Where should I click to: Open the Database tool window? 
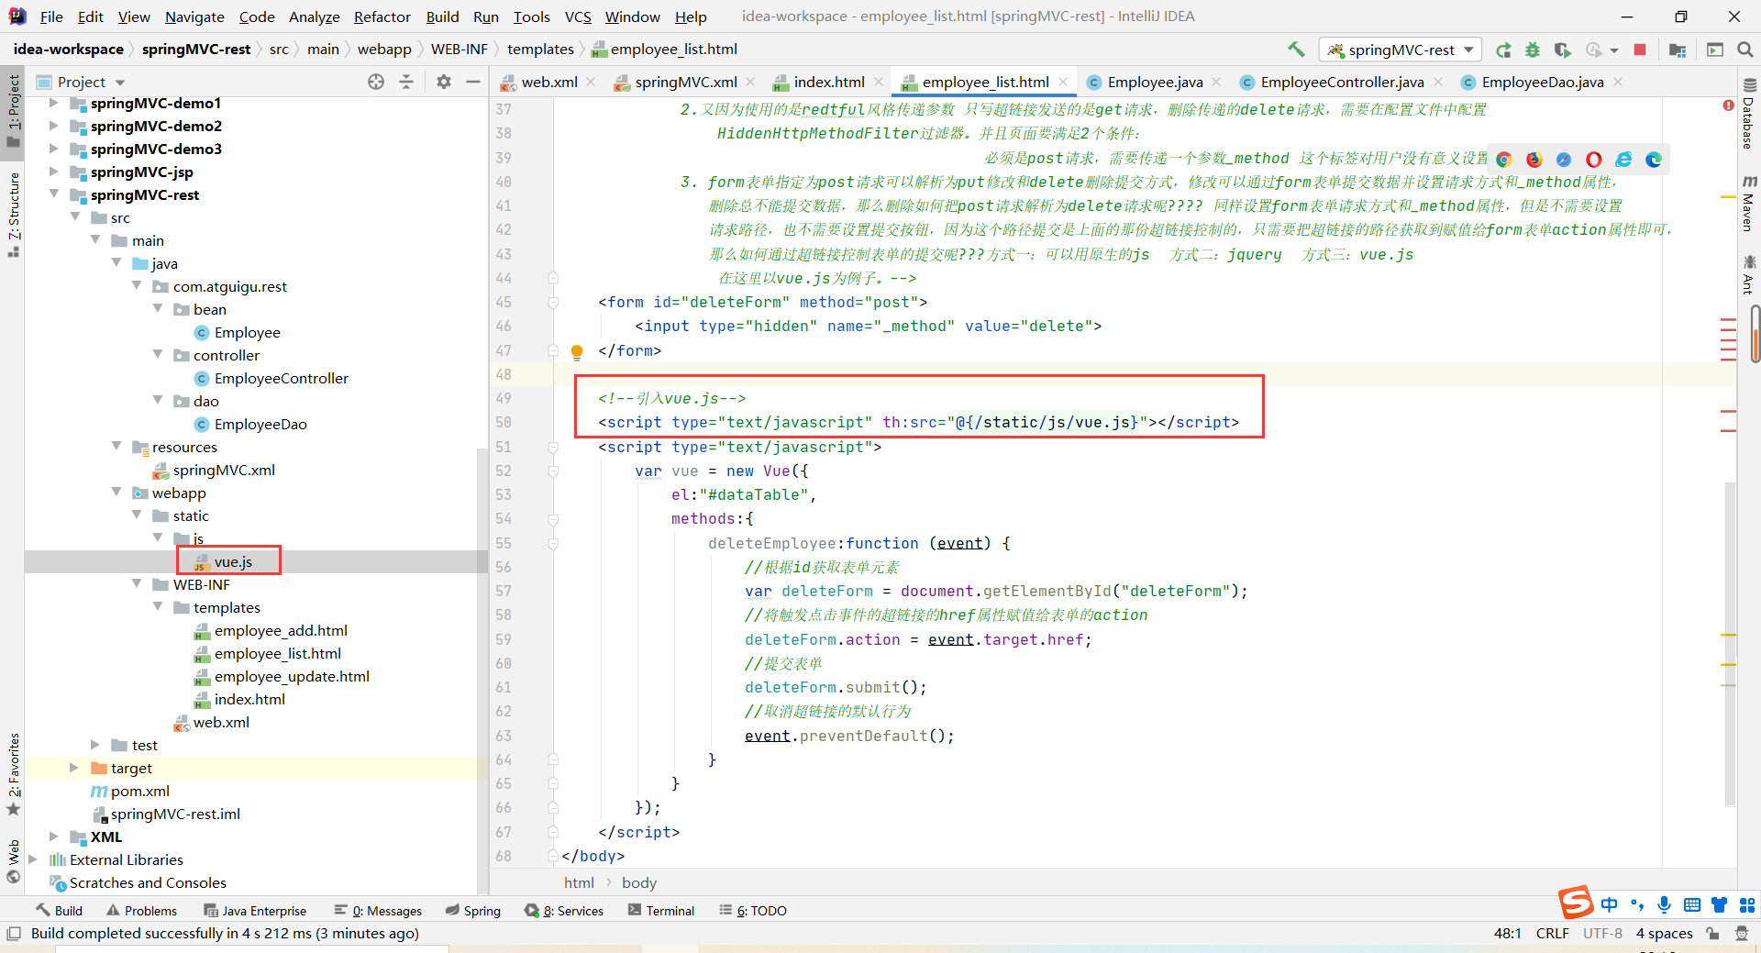(x=1749, y=114)
